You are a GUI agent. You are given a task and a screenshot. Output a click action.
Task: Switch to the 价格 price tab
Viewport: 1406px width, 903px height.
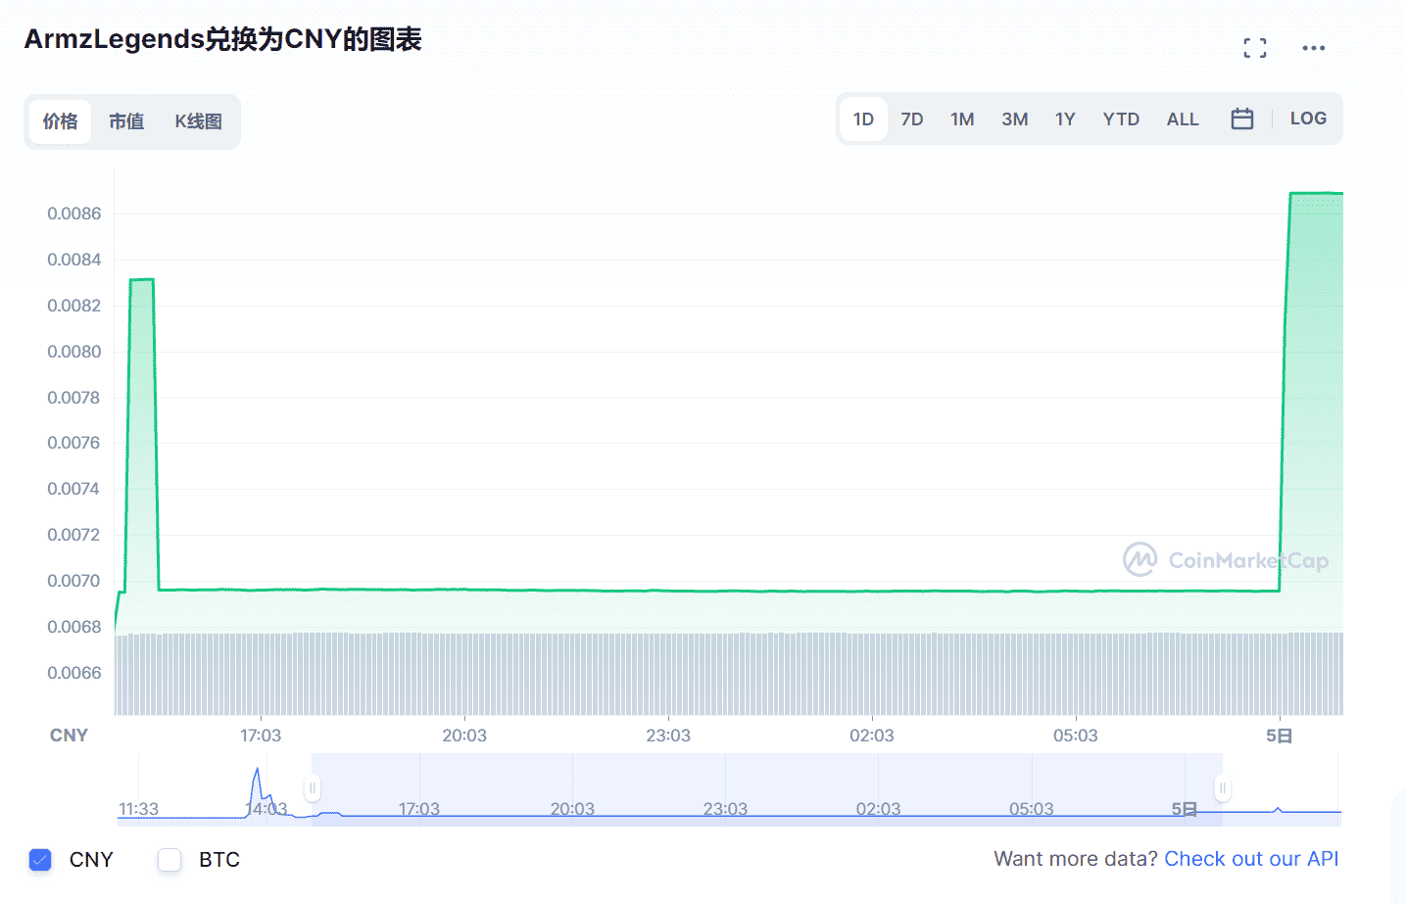[60, 121]
